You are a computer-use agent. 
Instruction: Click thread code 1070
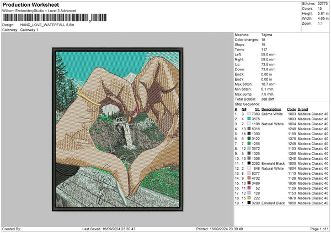pos(292,198)
